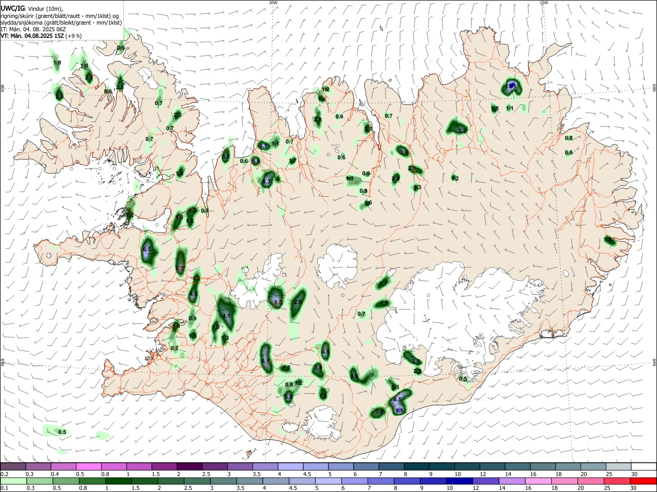Click the 9.5 precipitation value label
This screenshot has height=492, width=657.
click(400, 411)
